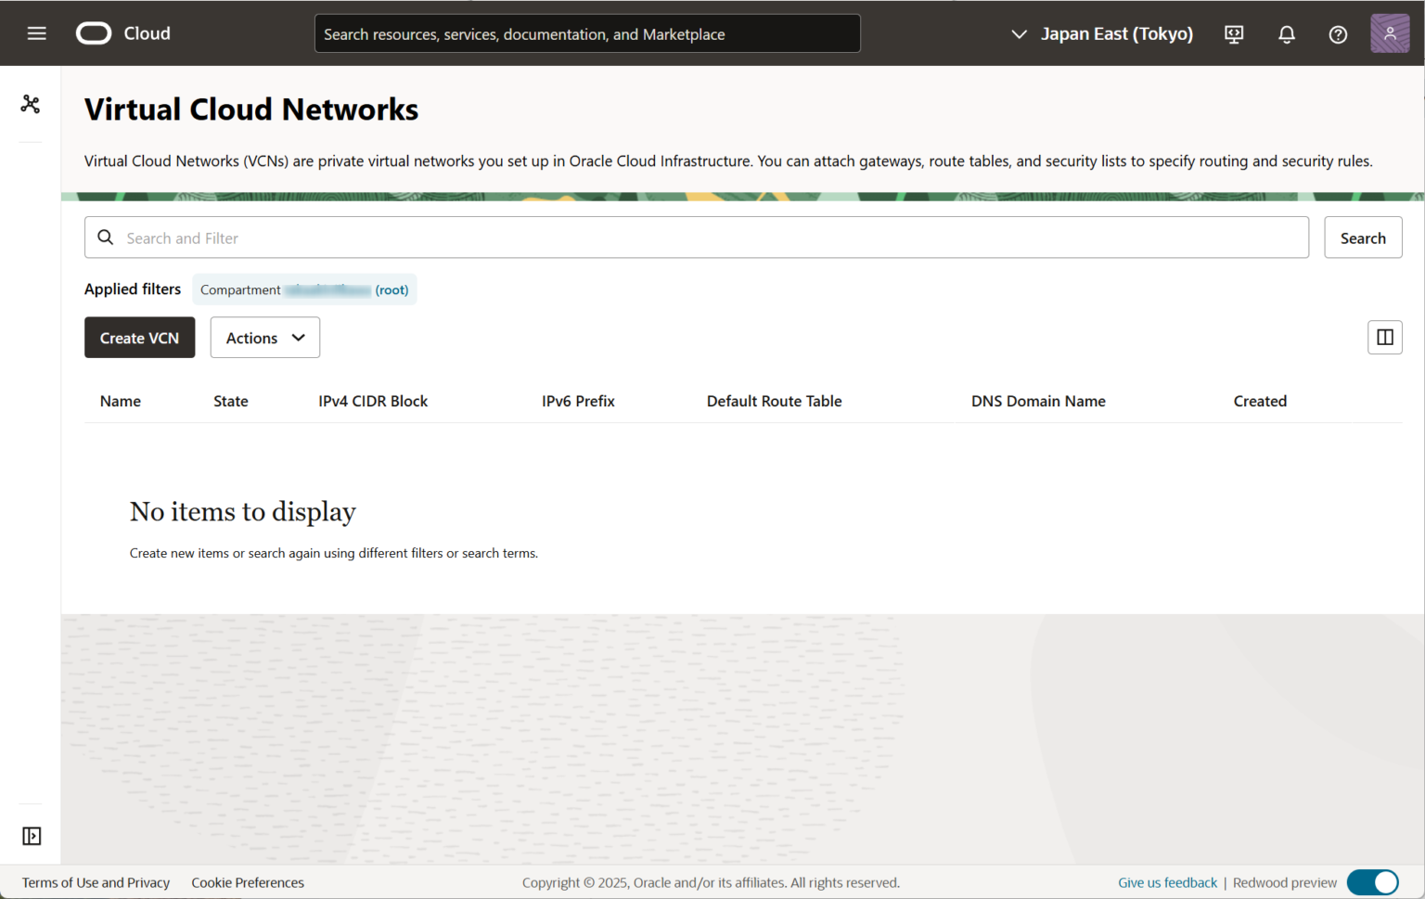
Task: Click the Create VCN button
Action: click(139, 338)
